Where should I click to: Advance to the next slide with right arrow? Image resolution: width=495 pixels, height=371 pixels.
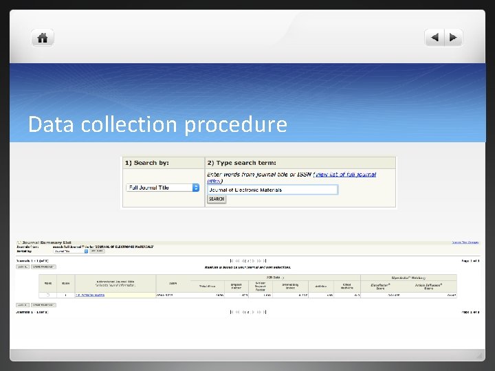(x=454, y=38)
